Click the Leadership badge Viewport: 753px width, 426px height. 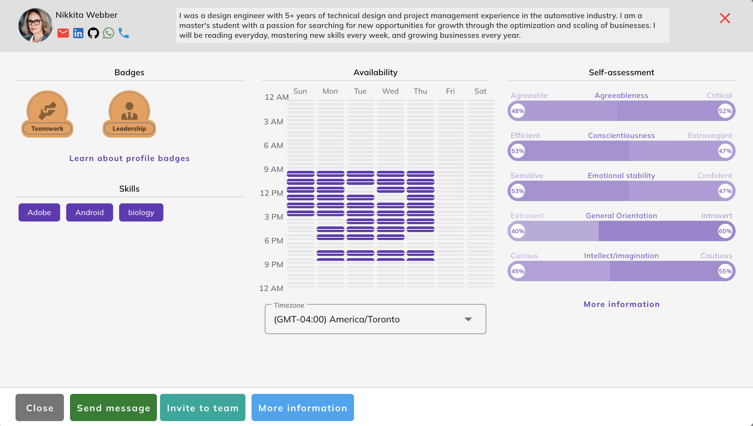click(129, 114)
